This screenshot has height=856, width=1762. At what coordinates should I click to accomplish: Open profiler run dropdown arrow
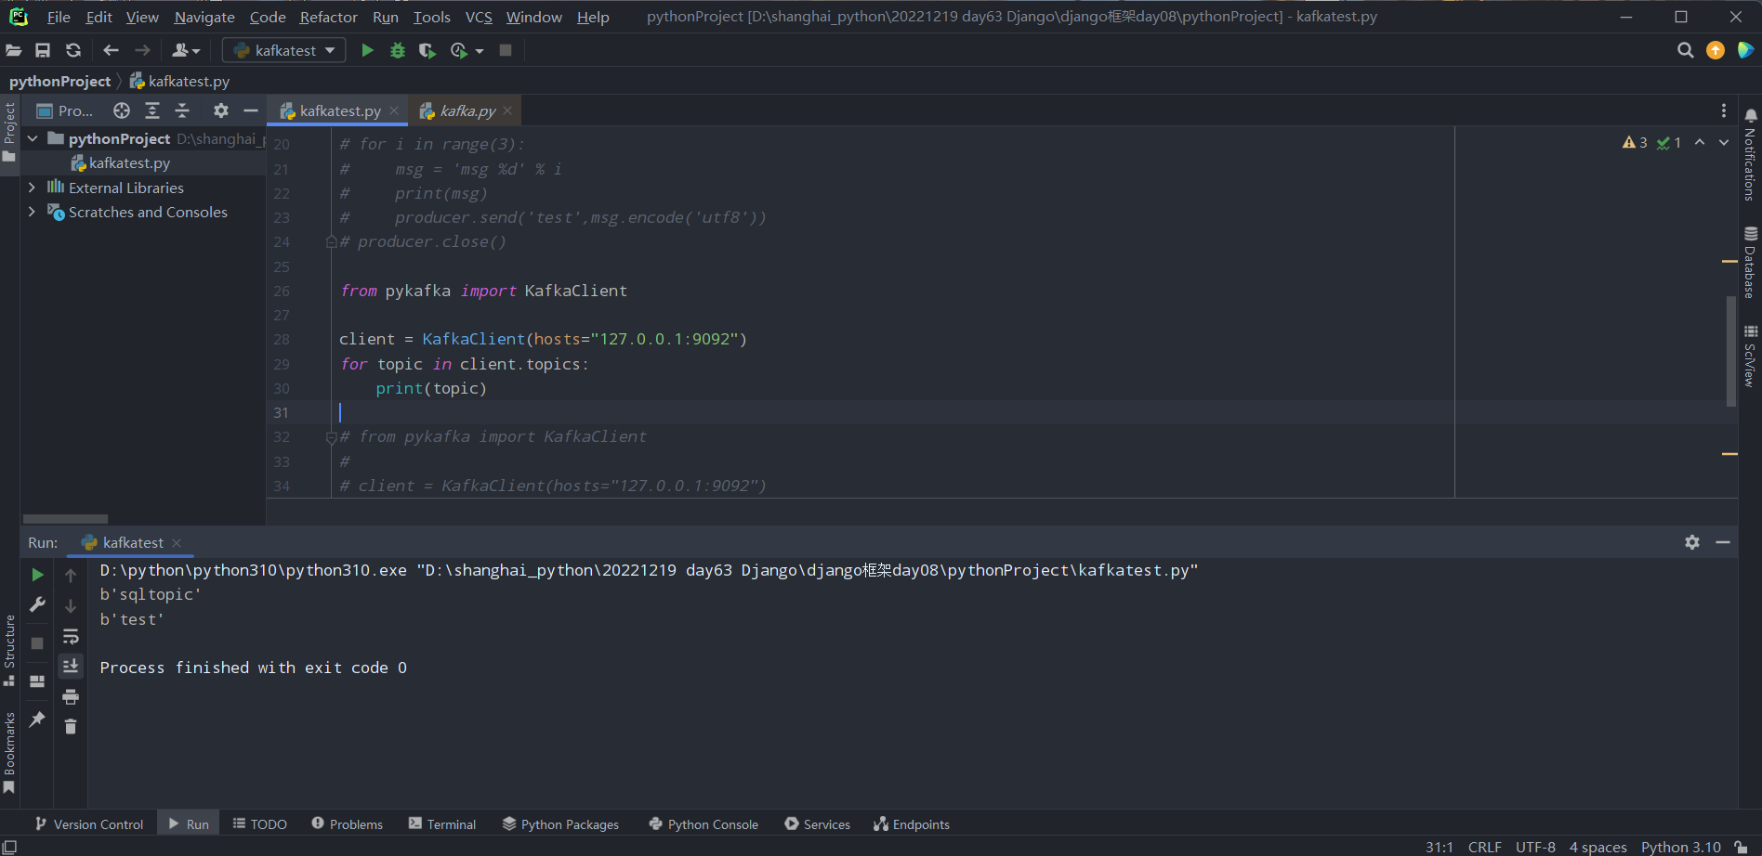(480, 51)
